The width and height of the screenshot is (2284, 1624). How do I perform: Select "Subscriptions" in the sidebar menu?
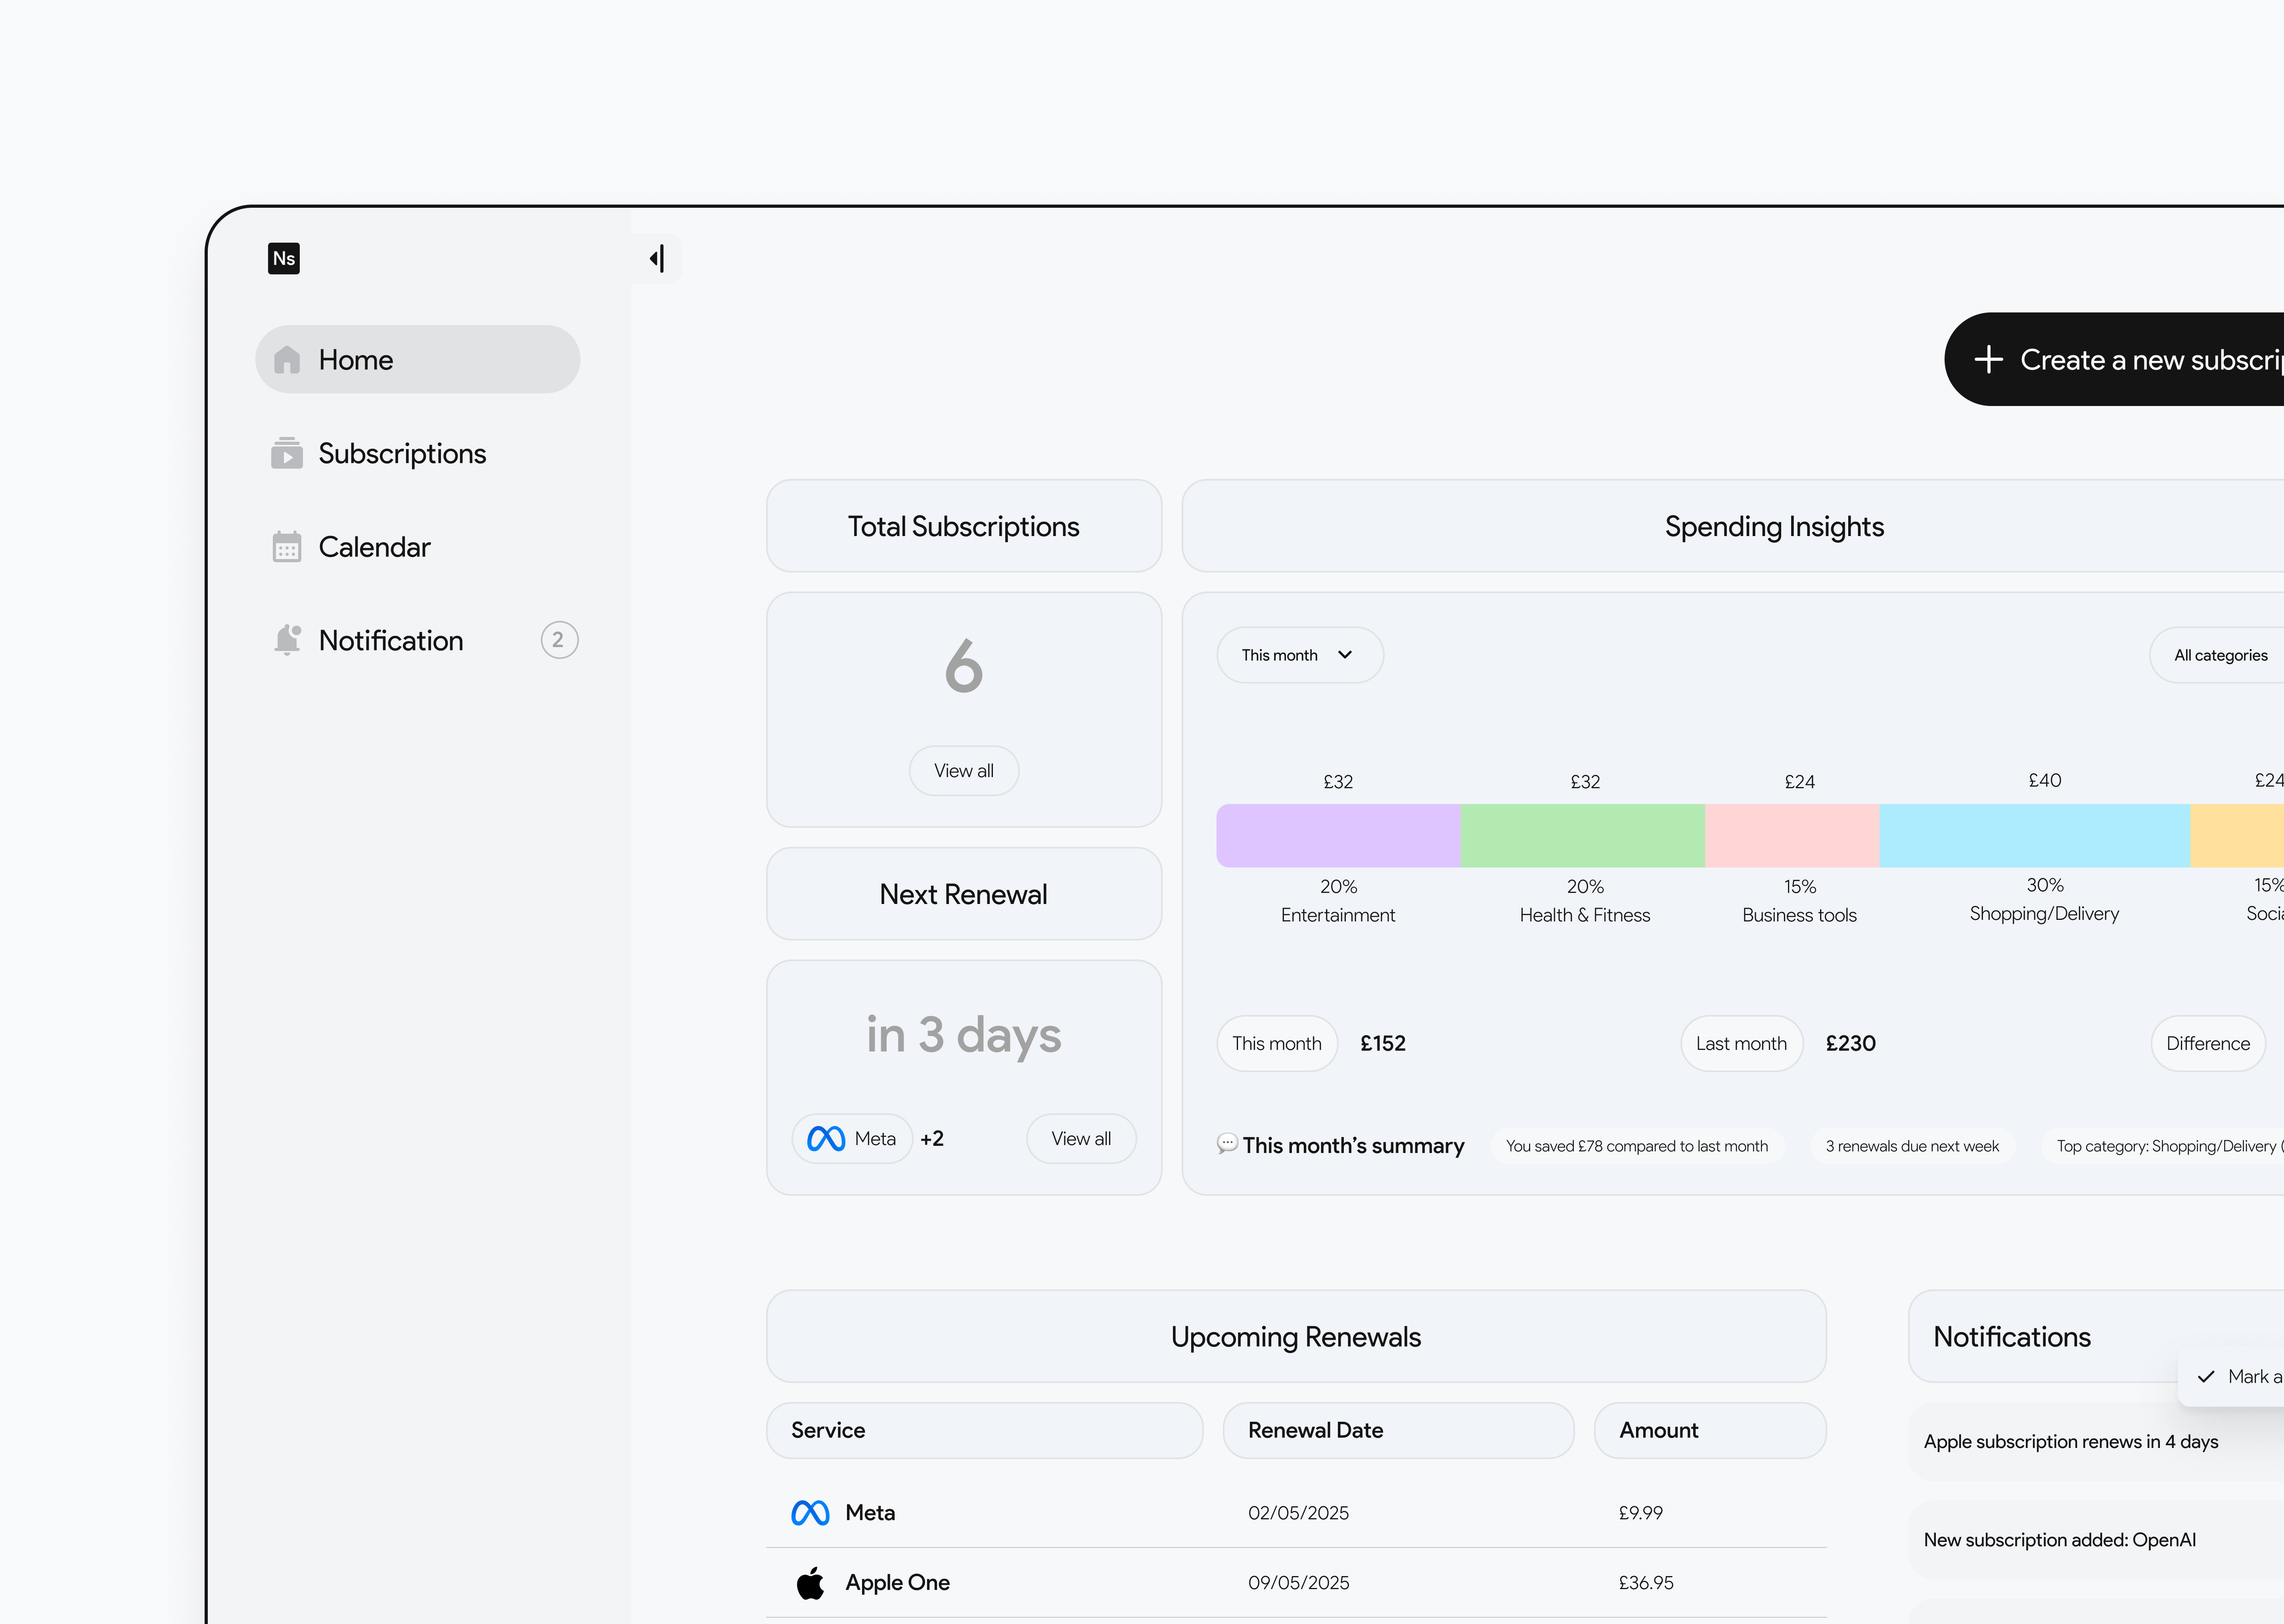click(402, 453)
